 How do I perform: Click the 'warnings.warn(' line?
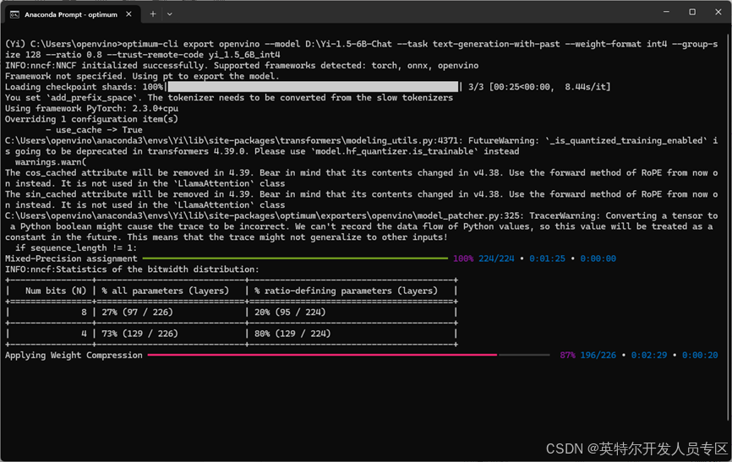[x=51, y=162]
